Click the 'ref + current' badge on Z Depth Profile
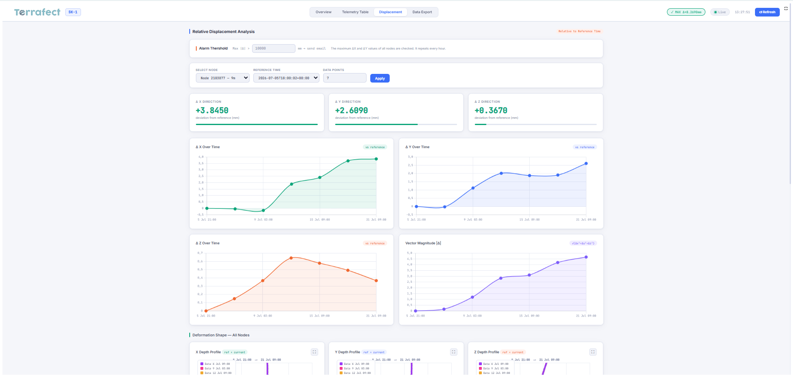 pos(513,352)
